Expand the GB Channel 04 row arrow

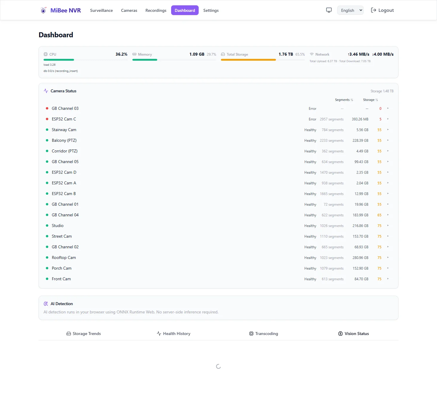tap(388, 215)
